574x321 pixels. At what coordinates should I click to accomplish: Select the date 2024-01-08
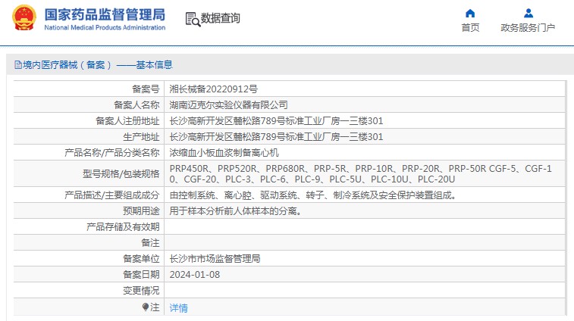pos(195,275)
